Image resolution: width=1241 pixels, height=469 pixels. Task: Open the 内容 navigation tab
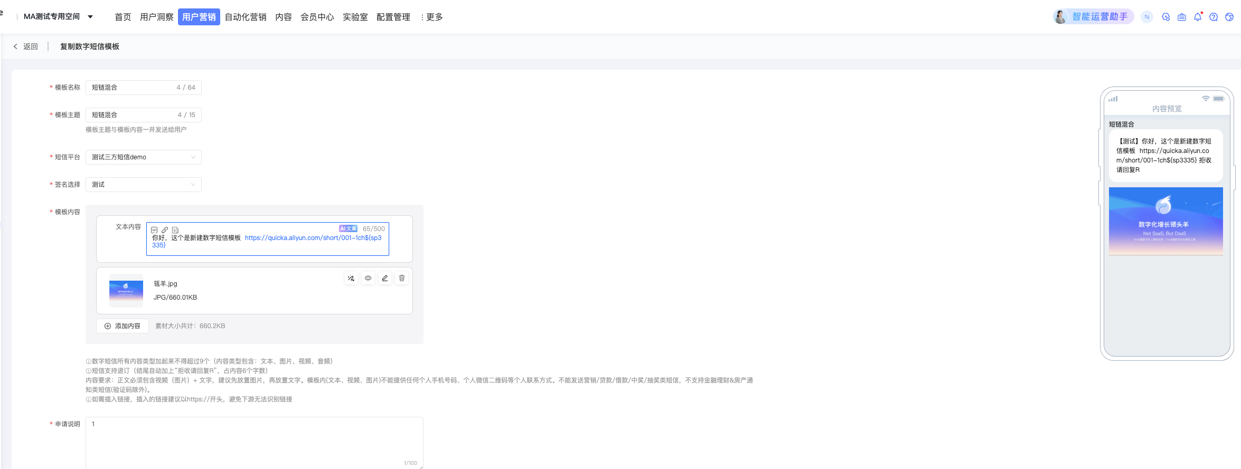pyautogui.click(x=284, y=17)
